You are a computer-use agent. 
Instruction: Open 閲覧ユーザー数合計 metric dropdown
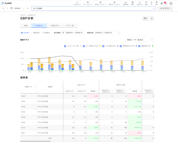click(140, 40)
